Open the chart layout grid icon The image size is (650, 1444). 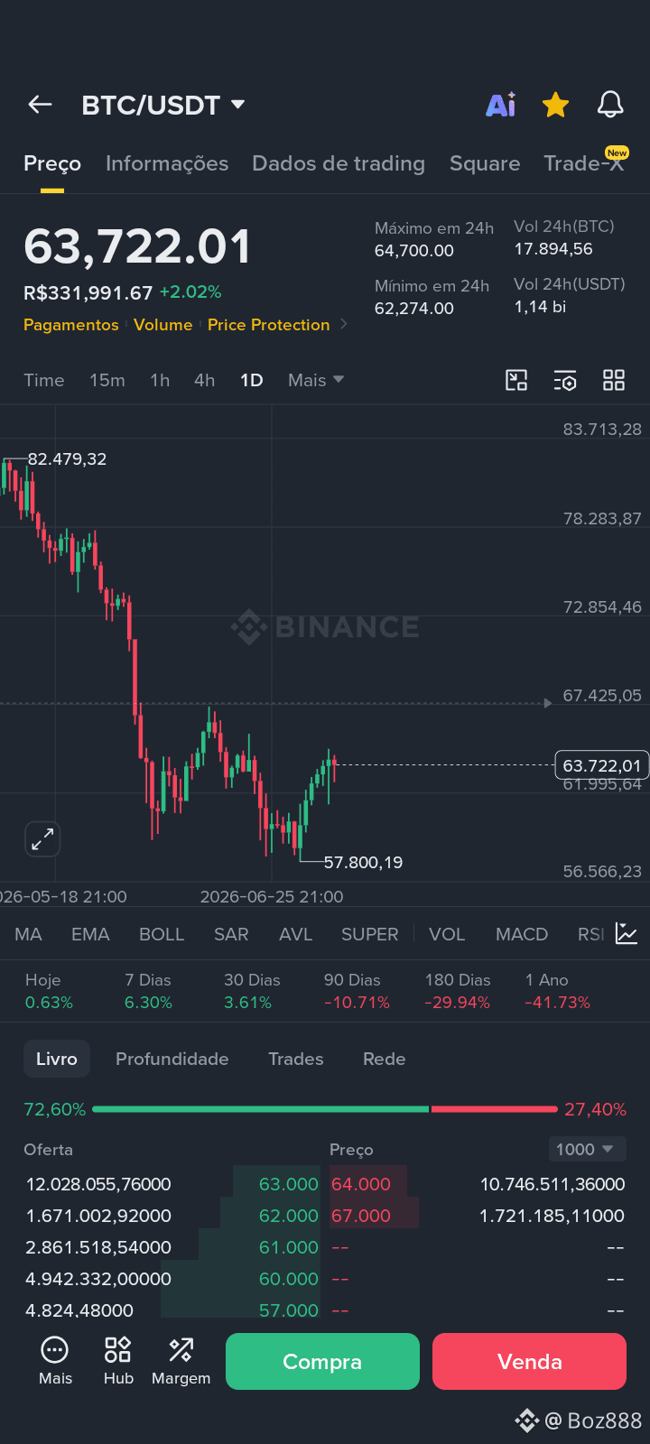click(614, 380)
